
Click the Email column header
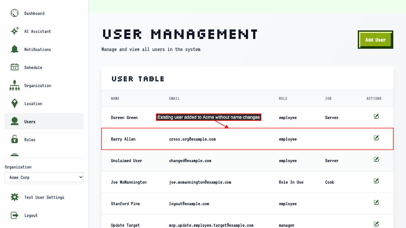tap(174, 98)
